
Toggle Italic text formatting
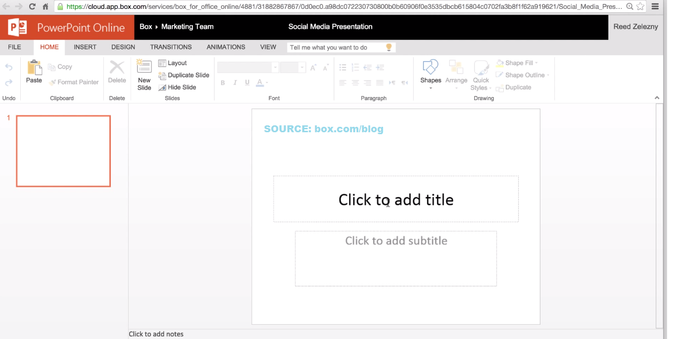[x=235, y=83]
